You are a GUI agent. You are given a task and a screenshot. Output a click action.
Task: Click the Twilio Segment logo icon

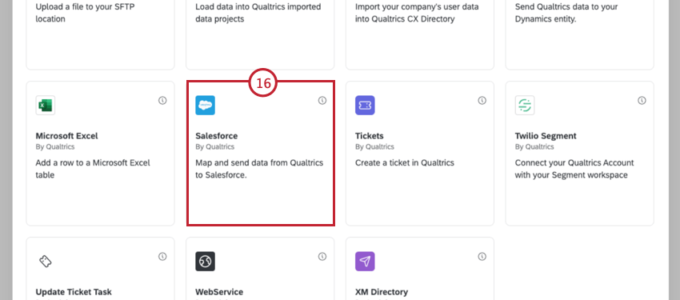(525, 106)
